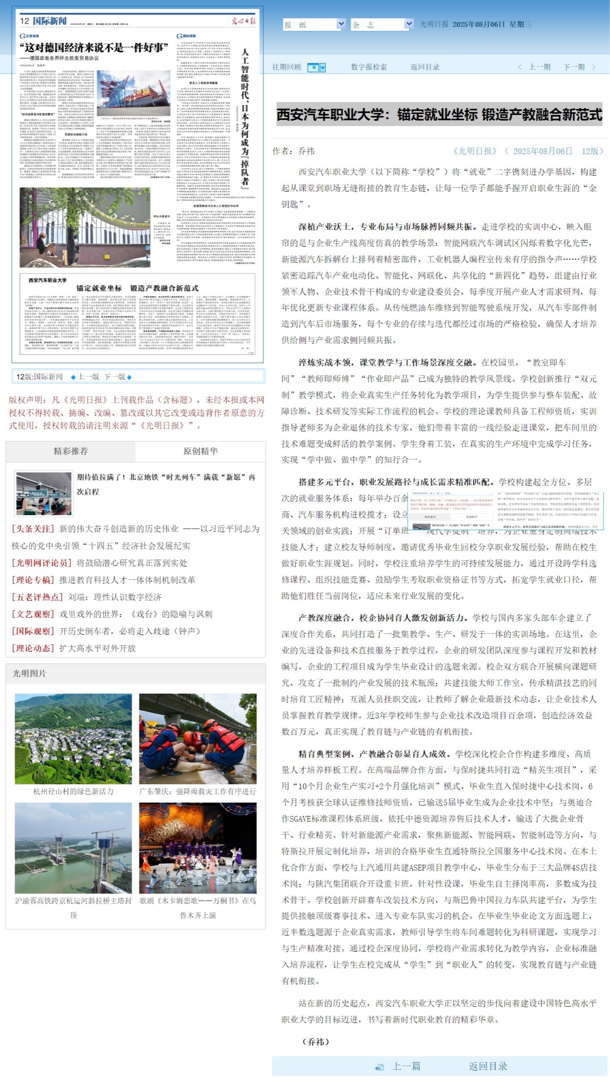Click the blue arrow after 下一版
This screenshot has width=610, height=1088.
[129, 377]
